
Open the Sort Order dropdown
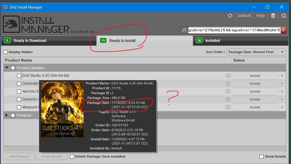(x=256, y=52)
